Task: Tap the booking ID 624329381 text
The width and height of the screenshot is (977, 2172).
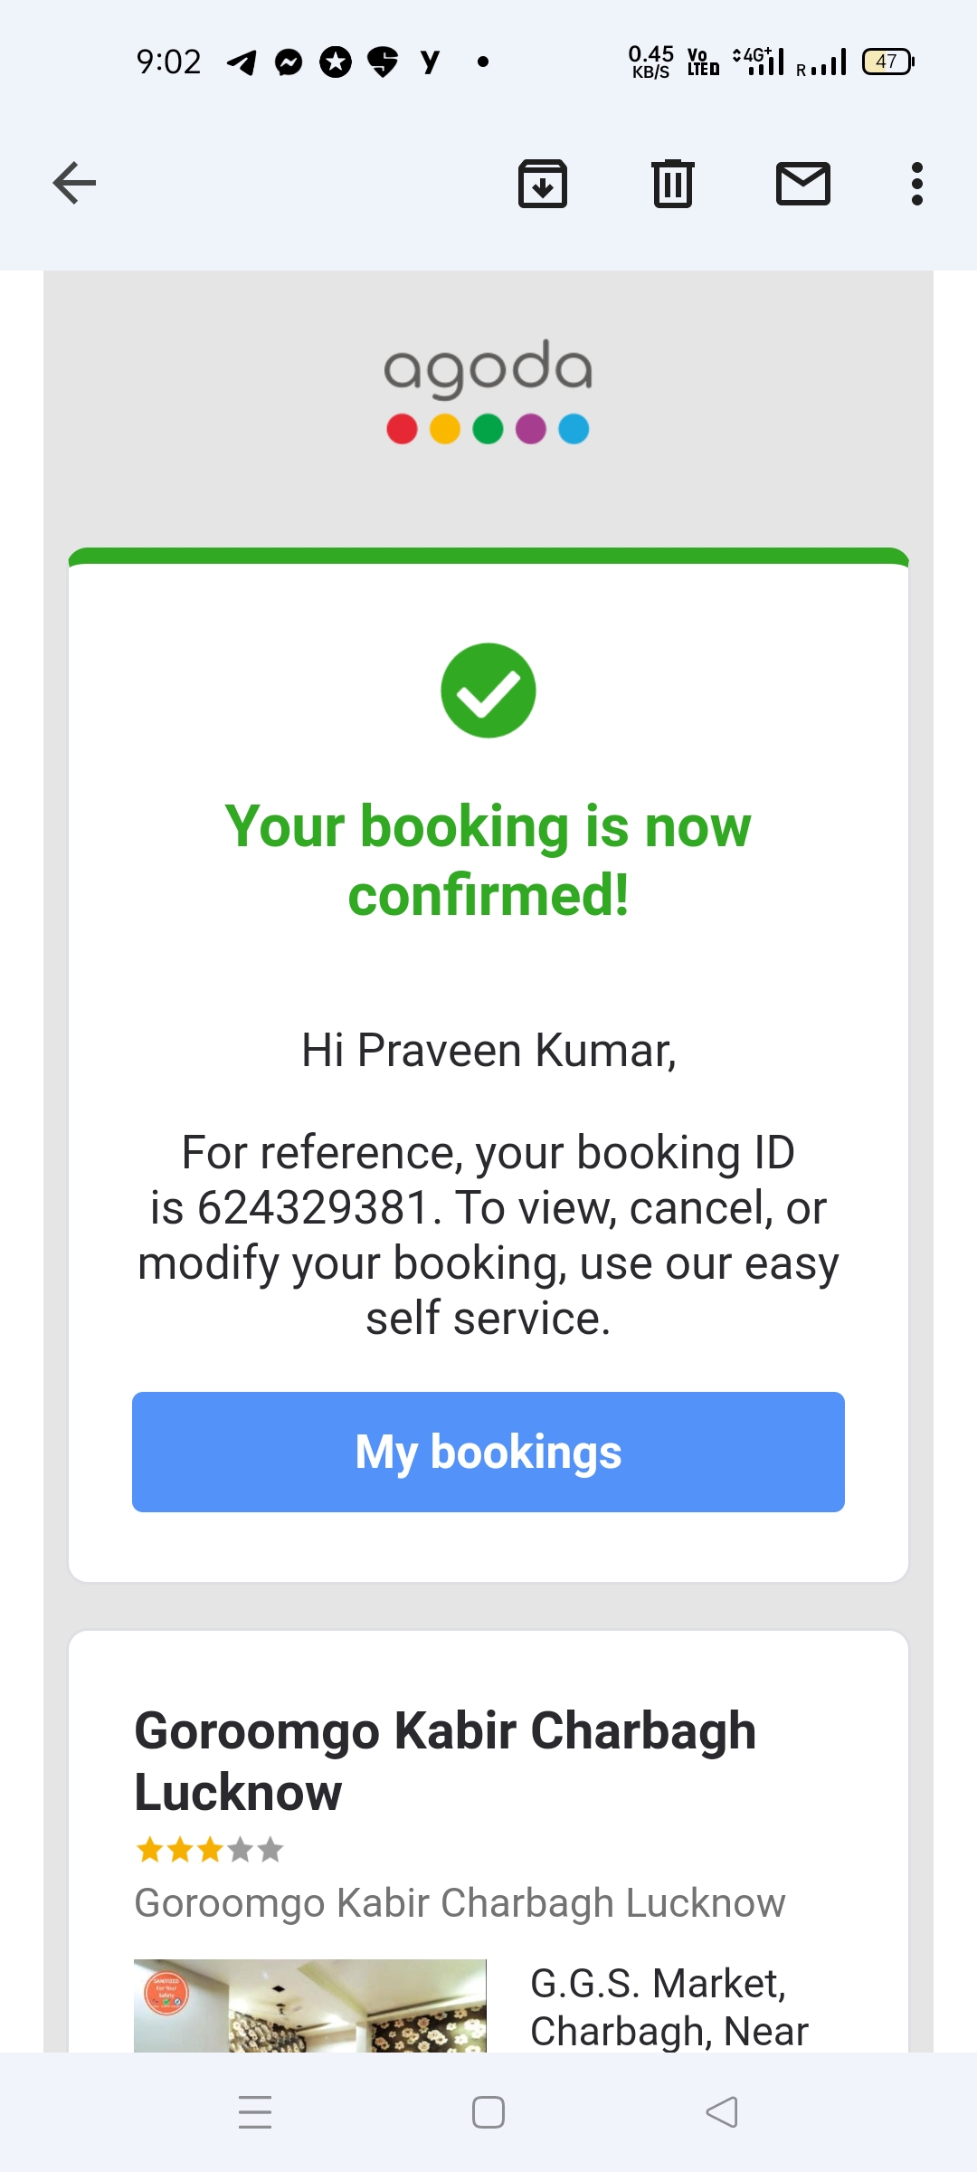Action: click(x=313, y=1208)
